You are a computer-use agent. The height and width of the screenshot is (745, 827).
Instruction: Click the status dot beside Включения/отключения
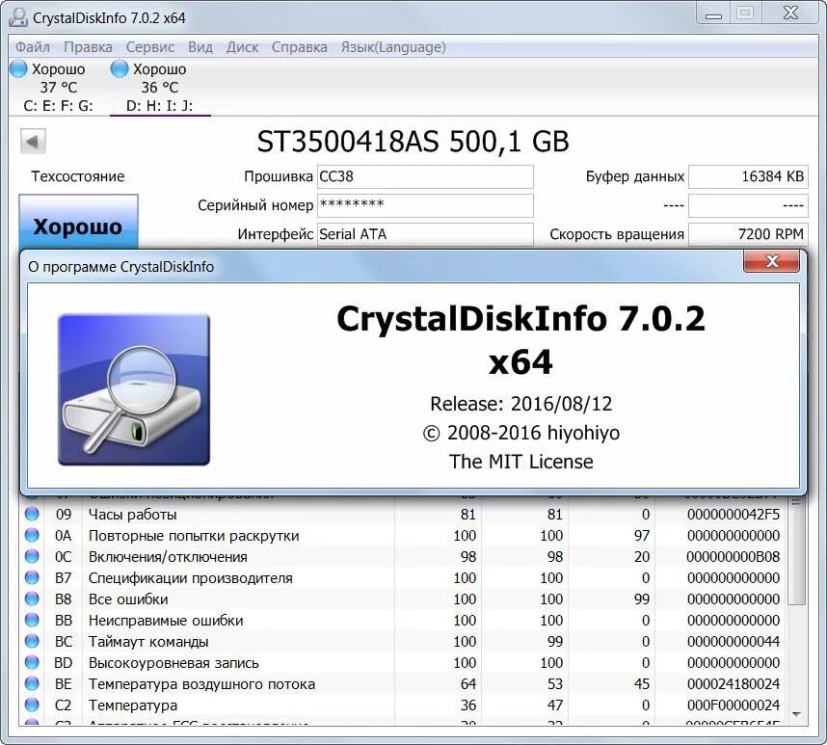(29, 556)
